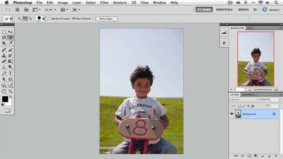Select the Shape tool
This screenshot has height=159, width=283.
[x=10, y=79]
